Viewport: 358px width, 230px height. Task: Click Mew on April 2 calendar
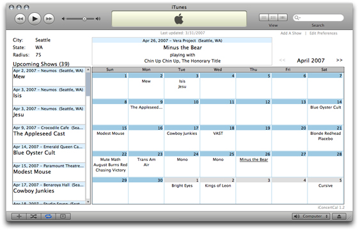click(x=146, y=81)
